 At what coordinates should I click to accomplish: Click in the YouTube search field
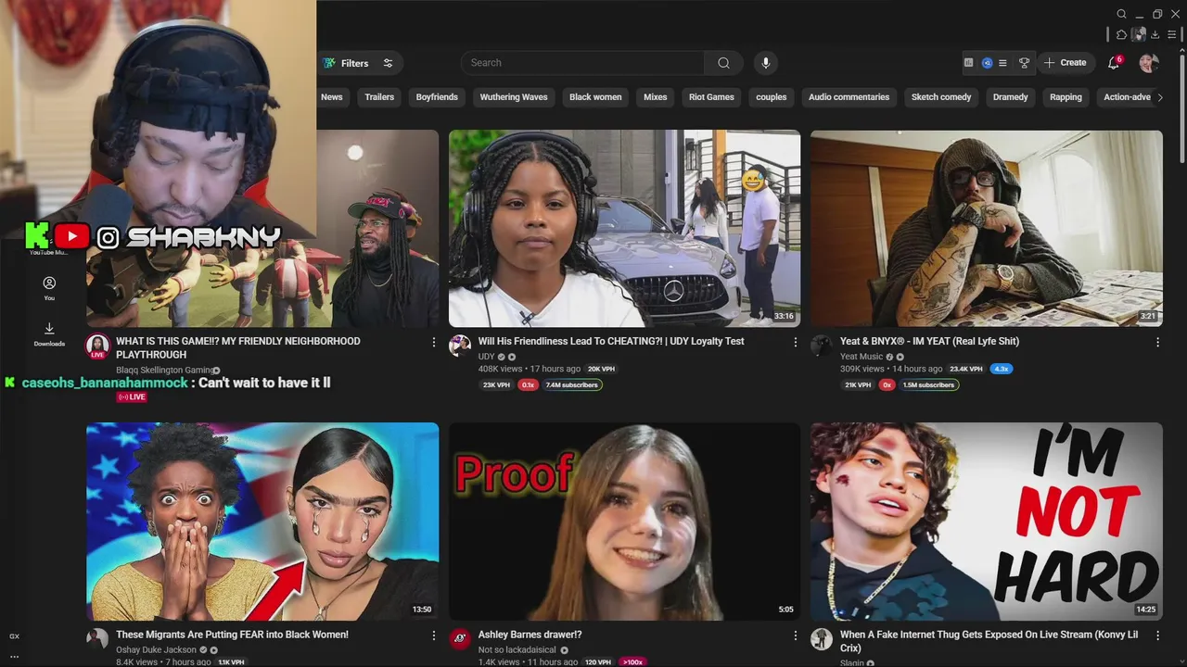pyautogui.click(x=582, y=63)
